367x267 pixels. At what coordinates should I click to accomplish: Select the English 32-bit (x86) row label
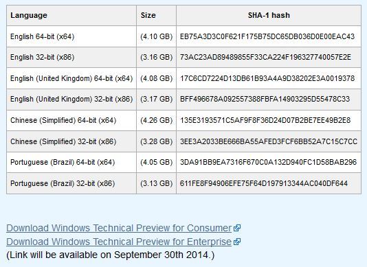click(43, 57)
